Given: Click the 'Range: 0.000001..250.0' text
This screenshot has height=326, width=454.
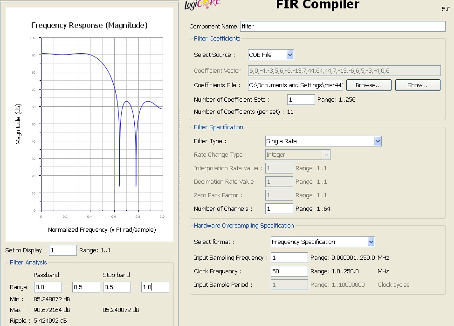Looking at the screenshot, I should tap(343, 257).
